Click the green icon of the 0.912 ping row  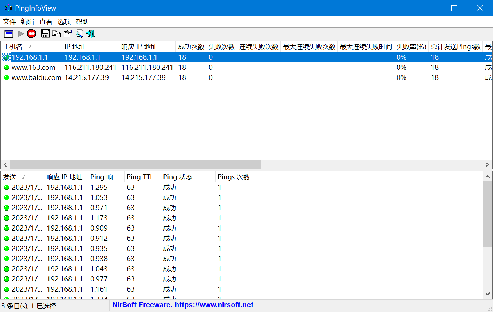click(7, 238)
